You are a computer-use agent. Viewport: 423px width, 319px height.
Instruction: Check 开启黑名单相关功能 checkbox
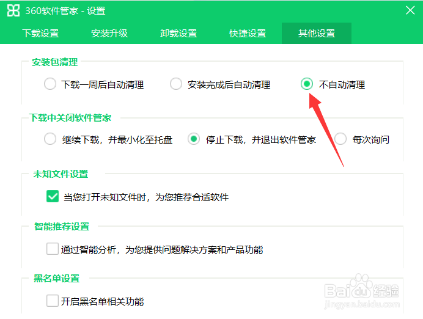click(x=53, y=301)
